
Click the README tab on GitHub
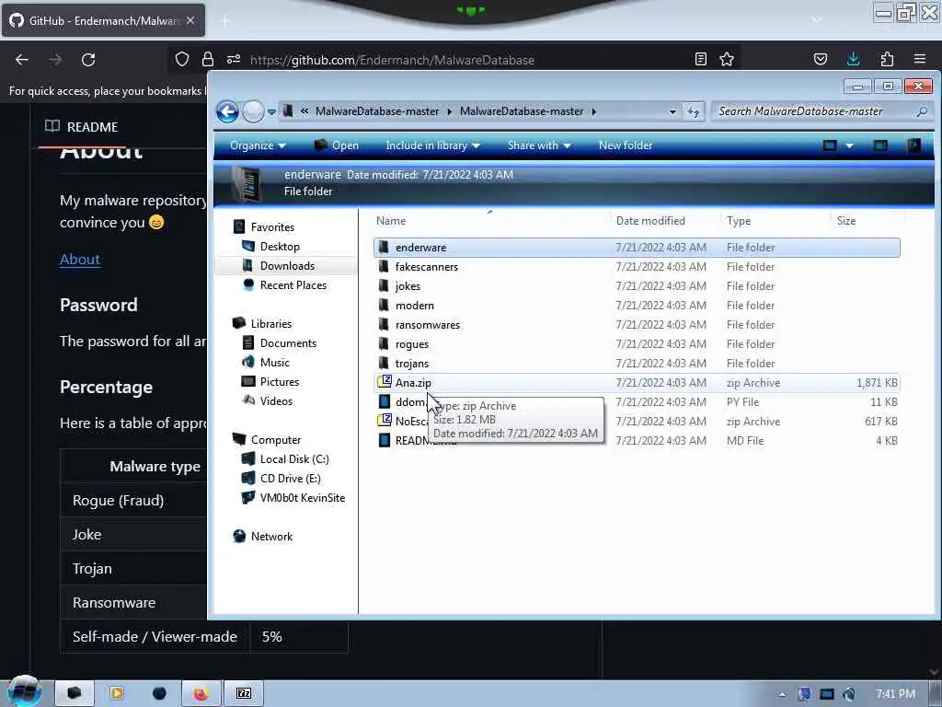pyautogui.click(x=82, y=127)
